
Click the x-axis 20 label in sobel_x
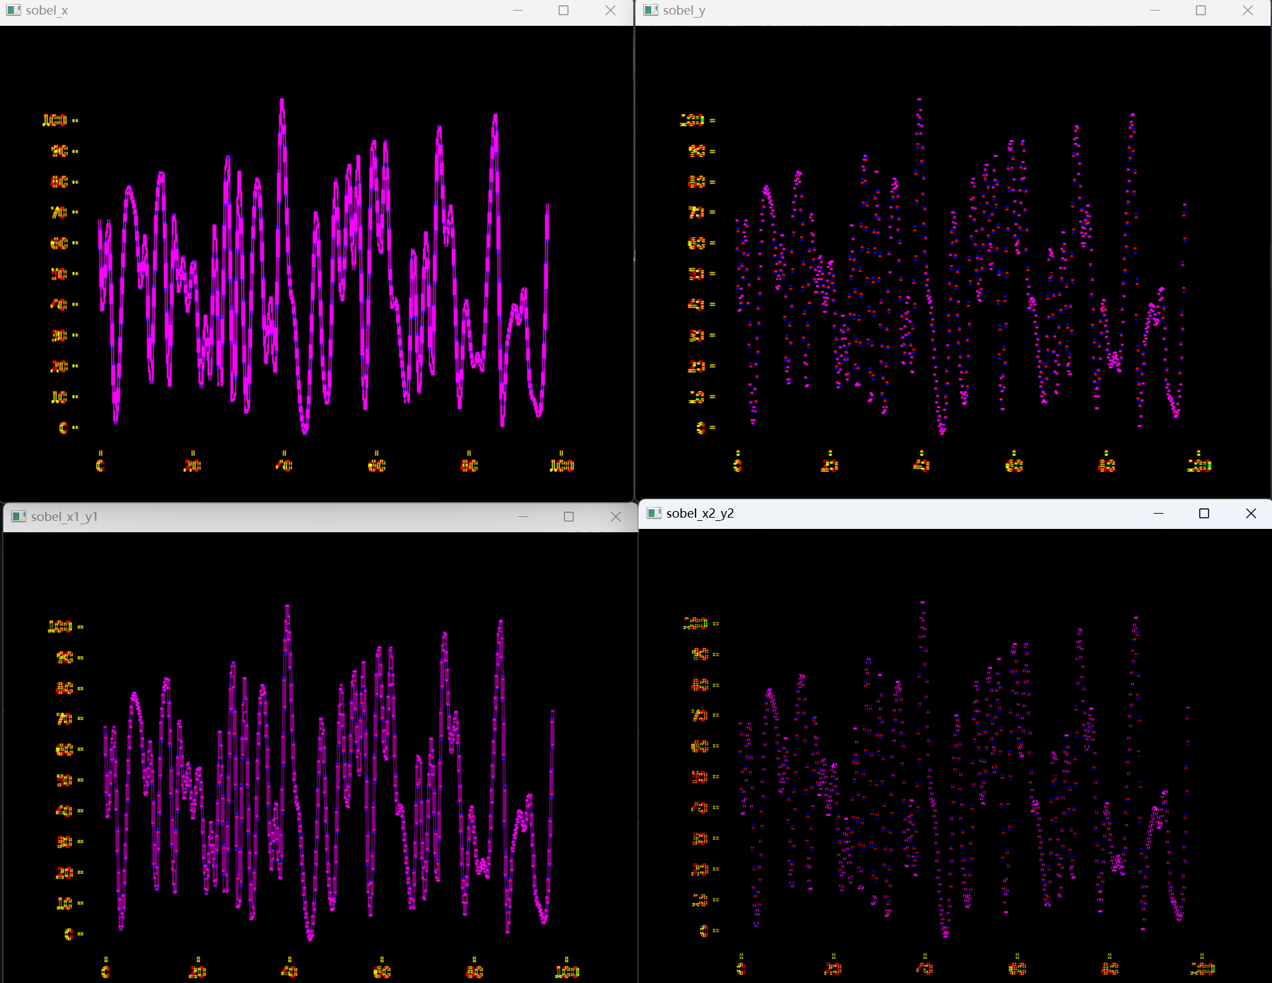[192, 465]
